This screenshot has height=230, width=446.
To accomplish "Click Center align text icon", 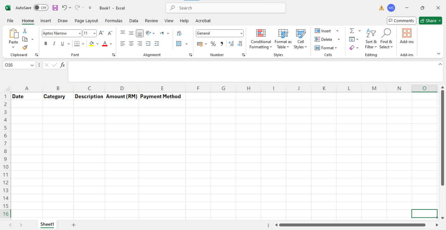I will pos(131,44).
